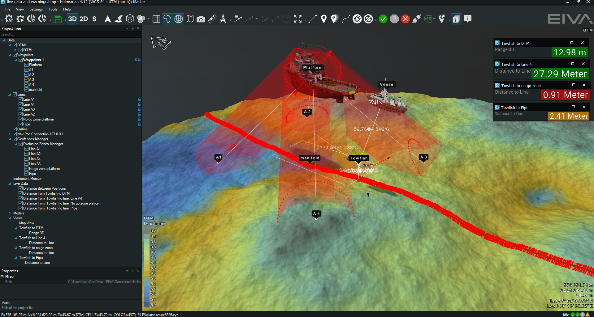
Task: Click the multiple waypoints pin icon
Action: pyautogui.click(x=334, y=19)
